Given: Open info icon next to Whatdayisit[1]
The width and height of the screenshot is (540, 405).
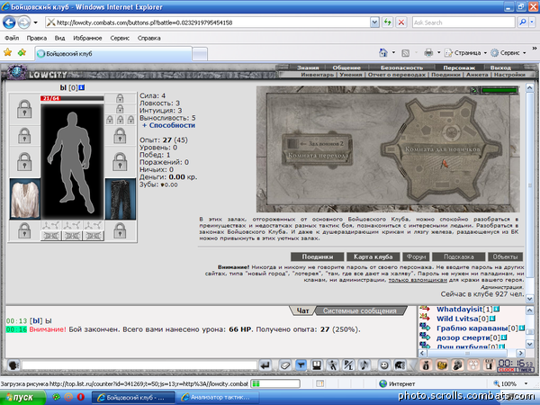Looking at the screenshot, I should [496, 309].
